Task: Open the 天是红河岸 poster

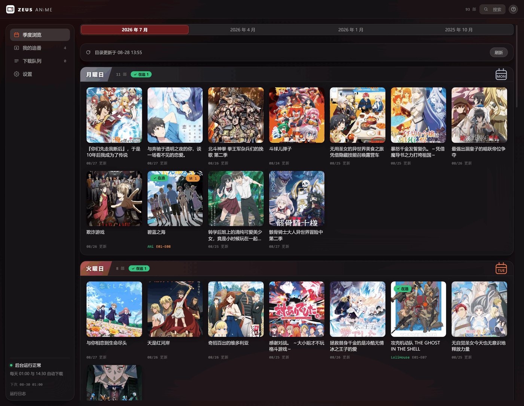Action: click(x=175, y=309)
